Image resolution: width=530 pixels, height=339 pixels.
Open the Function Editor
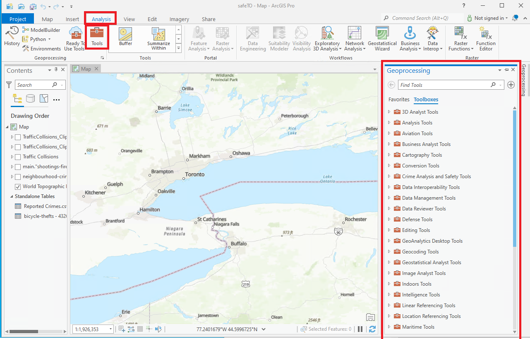[486, 38]
